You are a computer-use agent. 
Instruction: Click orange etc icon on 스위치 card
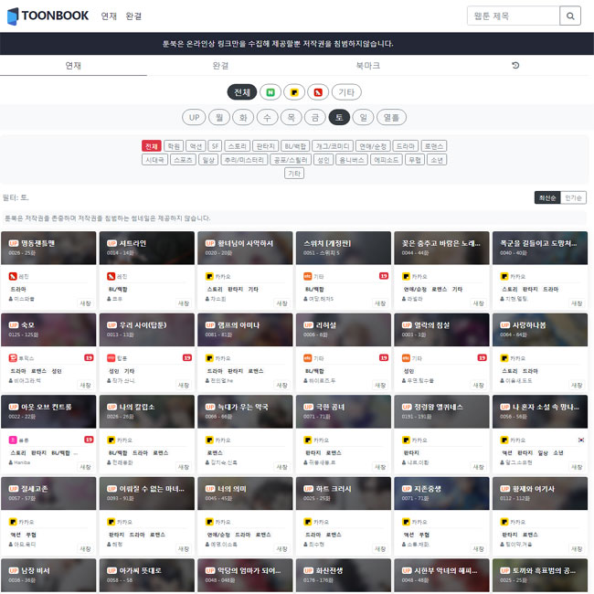(308, 276)
